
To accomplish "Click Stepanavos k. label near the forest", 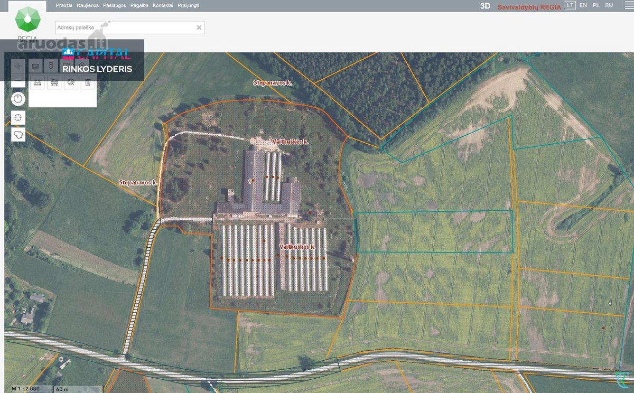I will coord(273,83).
